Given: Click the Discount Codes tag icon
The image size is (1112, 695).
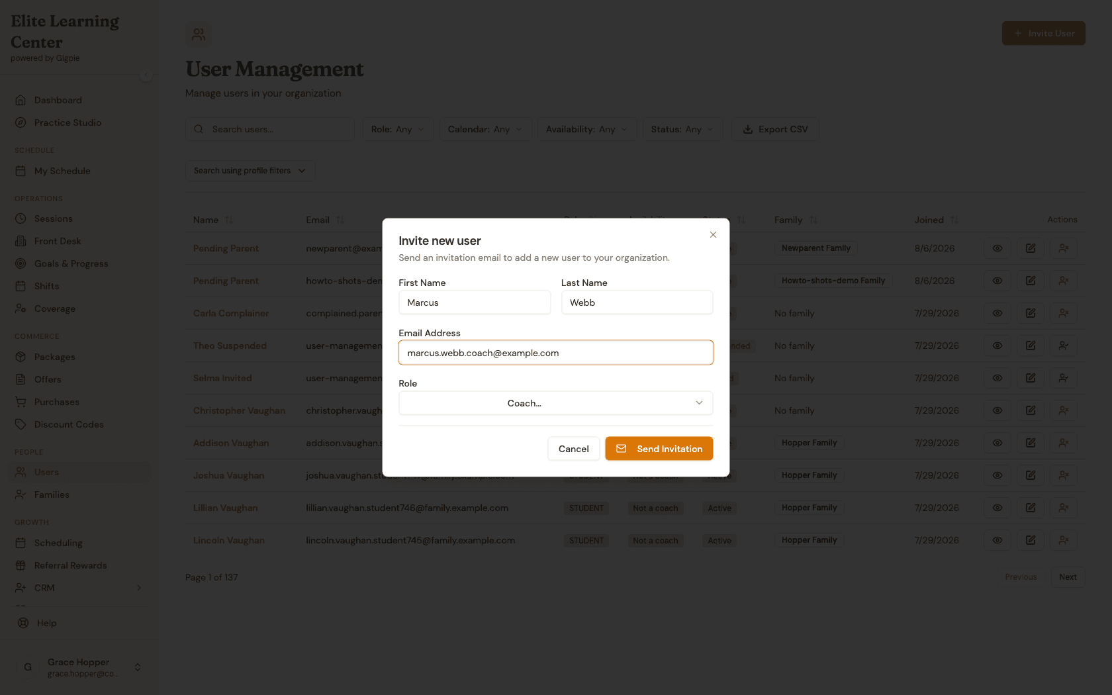Looking at the screenshot, I should coord(21,424).
